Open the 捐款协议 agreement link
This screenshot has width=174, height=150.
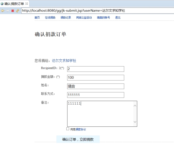click(x=81, y=129)
